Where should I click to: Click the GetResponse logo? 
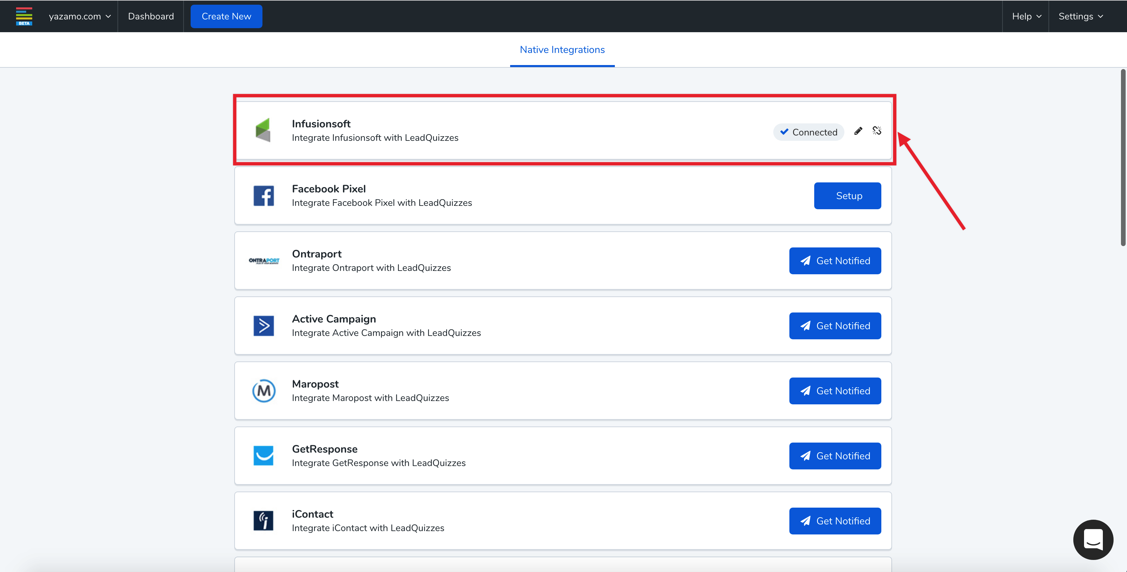pyautogui.click(x=263, y=456)
